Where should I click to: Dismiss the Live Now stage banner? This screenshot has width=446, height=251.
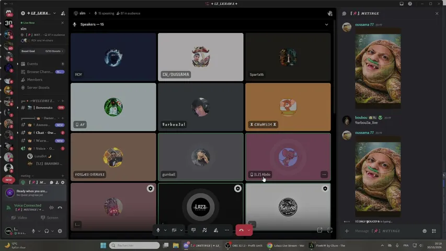click(x=62, y=23)
